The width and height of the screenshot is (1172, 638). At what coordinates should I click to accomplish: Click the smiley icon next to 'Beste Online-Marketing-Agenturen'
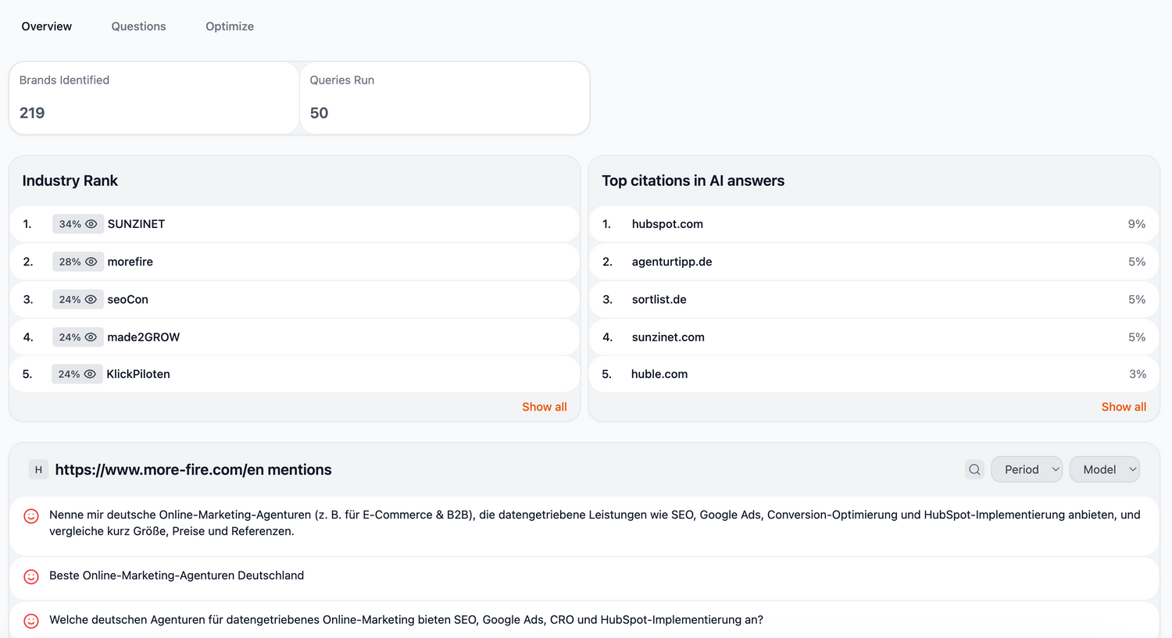pos(31,576)
